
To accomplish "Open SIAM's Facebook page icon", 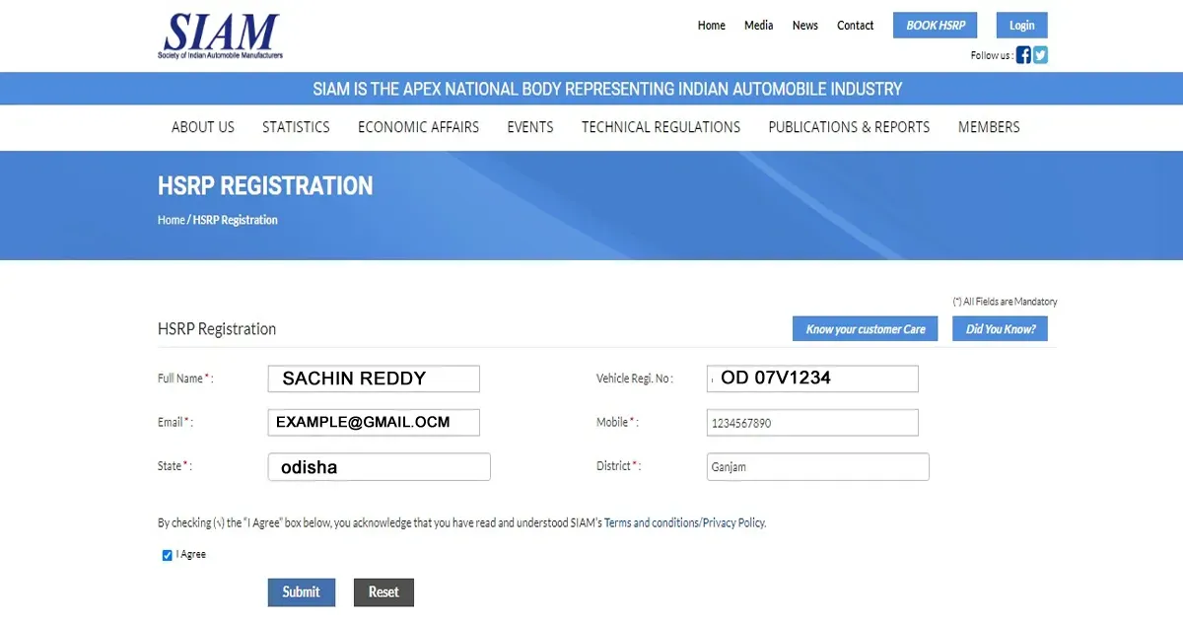I will click(1023, 55).
